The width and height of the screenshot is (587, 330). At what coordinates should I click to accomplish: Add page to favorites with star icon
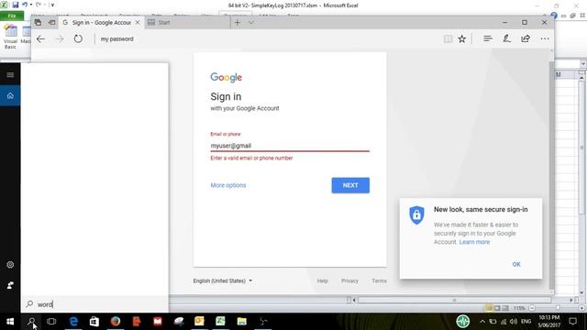coord(462,38)
